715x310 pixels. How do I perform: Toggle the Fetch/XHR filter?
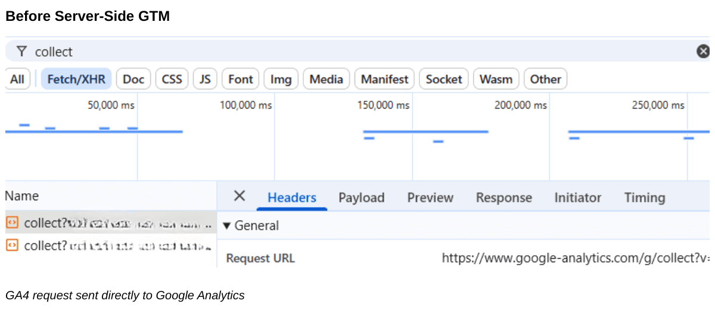[x=76, y=79]
